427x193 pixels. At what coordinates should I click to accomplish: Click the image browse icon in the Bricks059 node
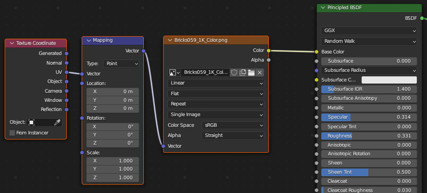(174, 72)
